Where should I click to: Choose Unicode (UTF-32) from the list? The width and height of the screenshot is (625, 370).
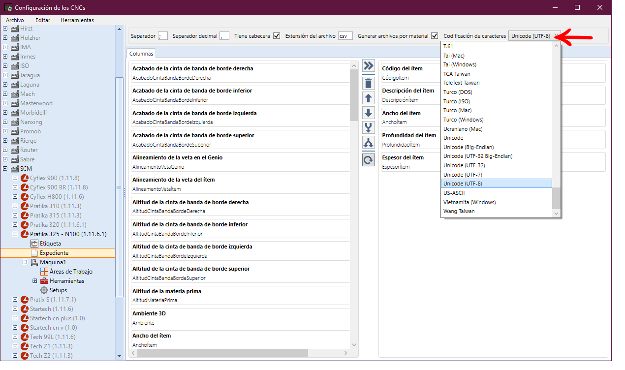pos(497,165)
